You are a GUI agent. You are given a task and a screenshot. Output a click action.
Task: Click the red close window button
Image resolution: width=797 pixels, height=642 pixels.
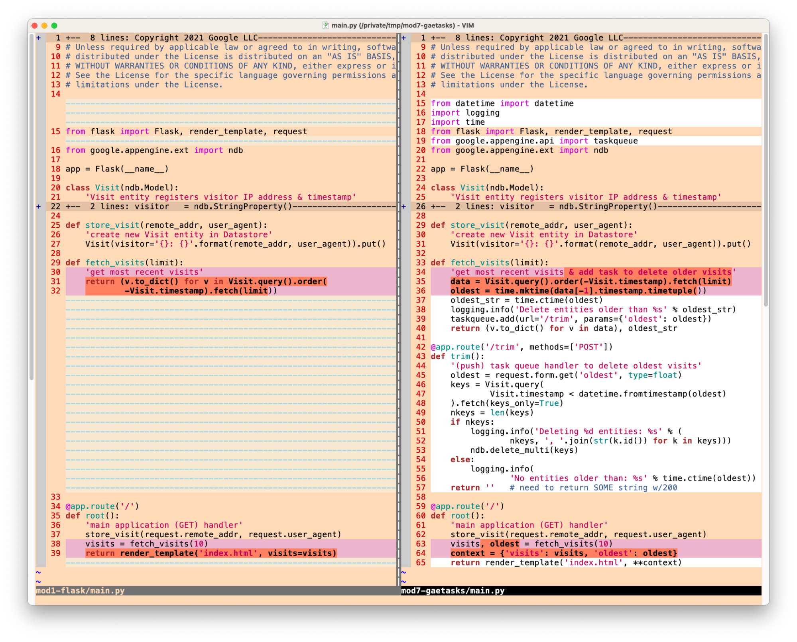click(x=34, y=26)
